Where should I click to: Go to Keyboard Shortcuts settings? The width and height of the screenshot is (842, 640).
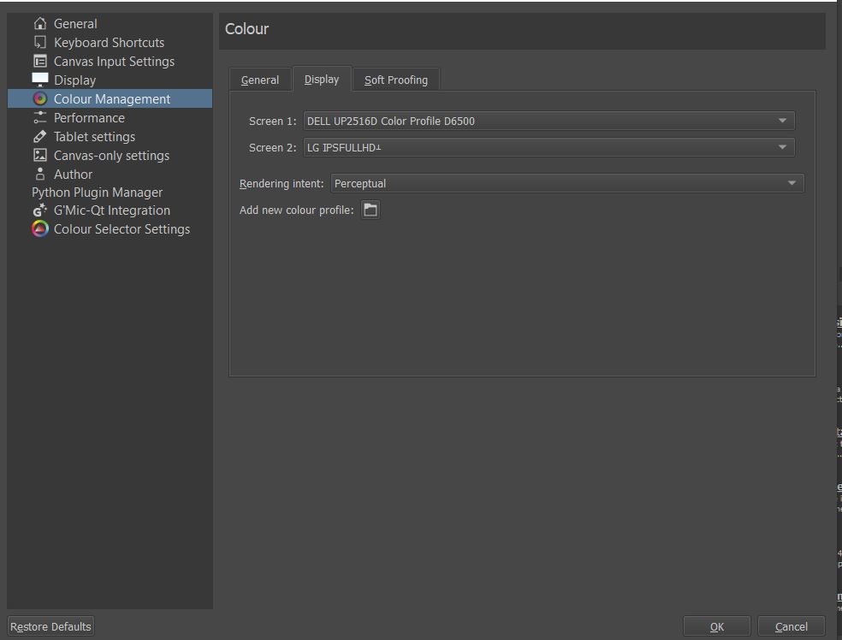point(109,43)
